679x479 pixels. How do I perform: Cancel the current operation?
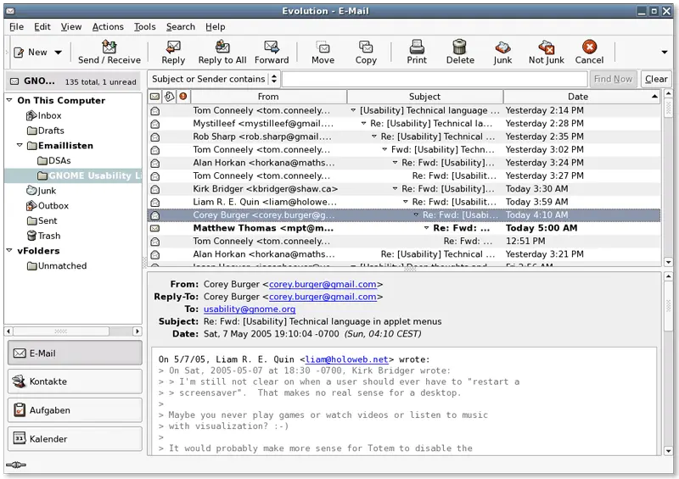click(x=589, y=52)
